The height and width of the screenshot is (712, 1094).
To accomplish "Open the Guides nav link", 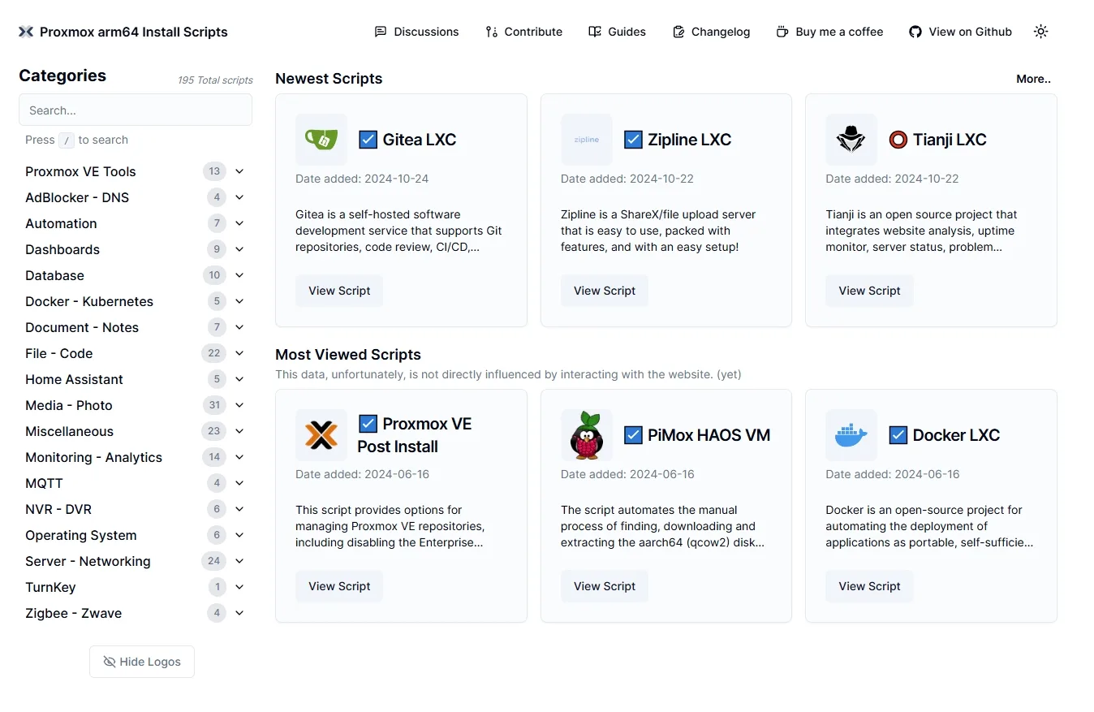I will click(618, 32).
